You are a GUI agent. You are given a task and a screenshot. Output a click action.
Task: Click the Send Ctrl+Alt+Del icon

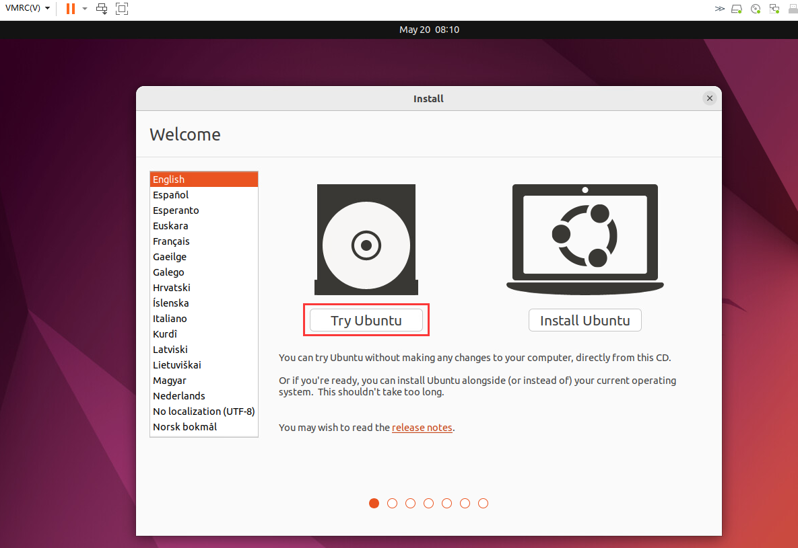pos(102,8)
